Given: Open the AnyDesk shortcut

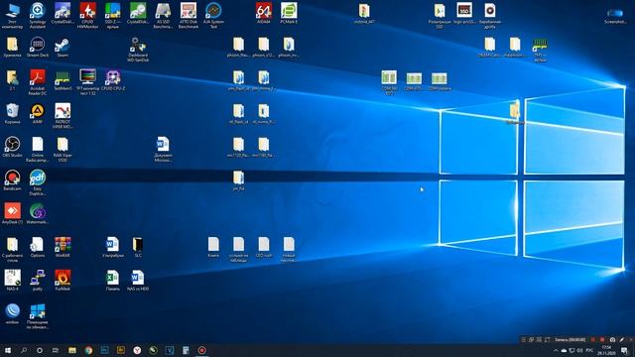Looking at the screenshot, I should 12,214.
